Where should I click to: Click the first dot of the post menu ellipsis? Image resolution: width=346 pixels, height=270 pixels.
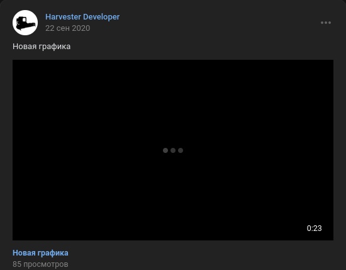pos(322,23)
